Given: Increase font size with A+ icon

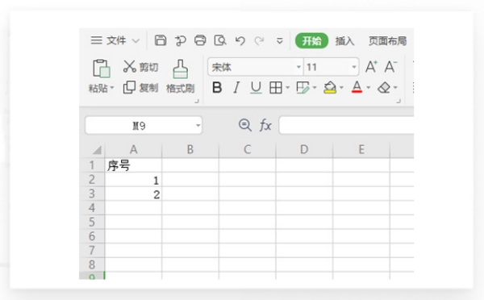Looking at the screenshot, I should click(371, 67).
